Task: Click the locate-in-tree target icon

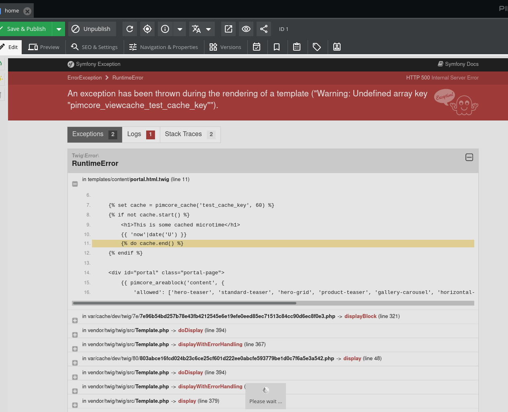Action: (147, 29)
